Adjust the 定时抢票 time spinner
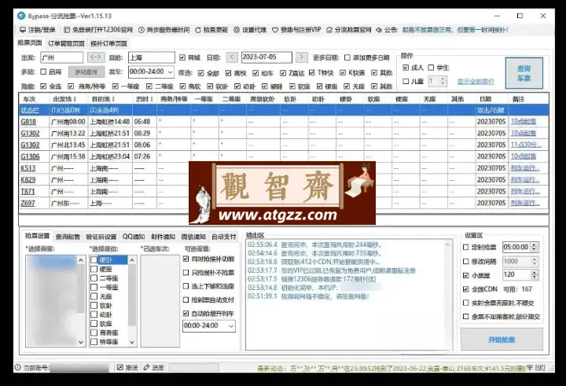The height and width of the screenshot is (386, 566). pos(535,248)
